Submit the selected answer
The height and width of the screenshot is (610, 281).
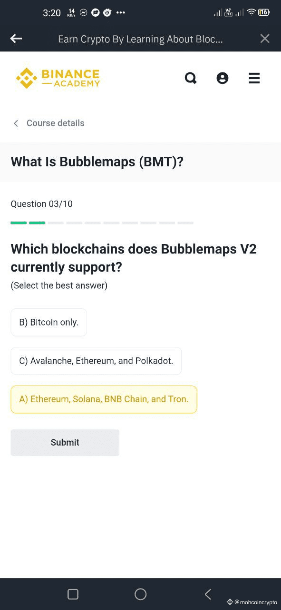pos(65,443)
